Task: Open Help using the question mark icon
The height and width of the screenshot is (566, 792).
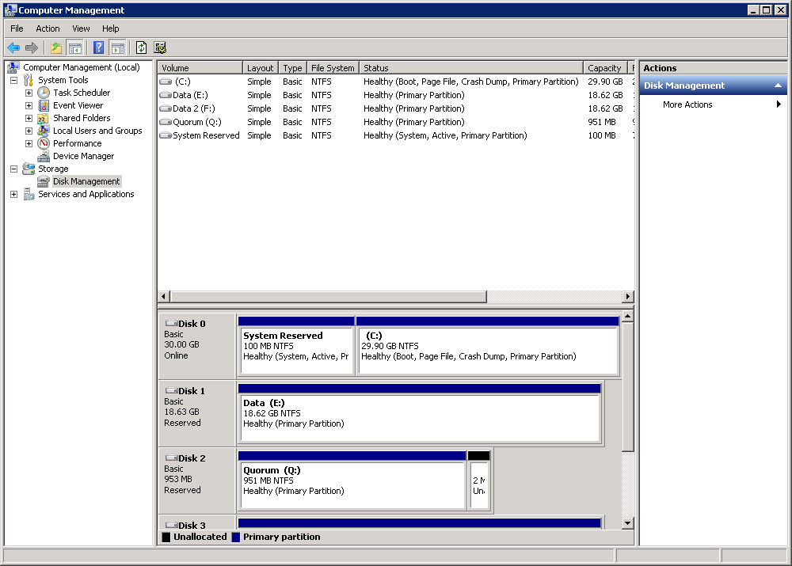Action: coord(97,47)
